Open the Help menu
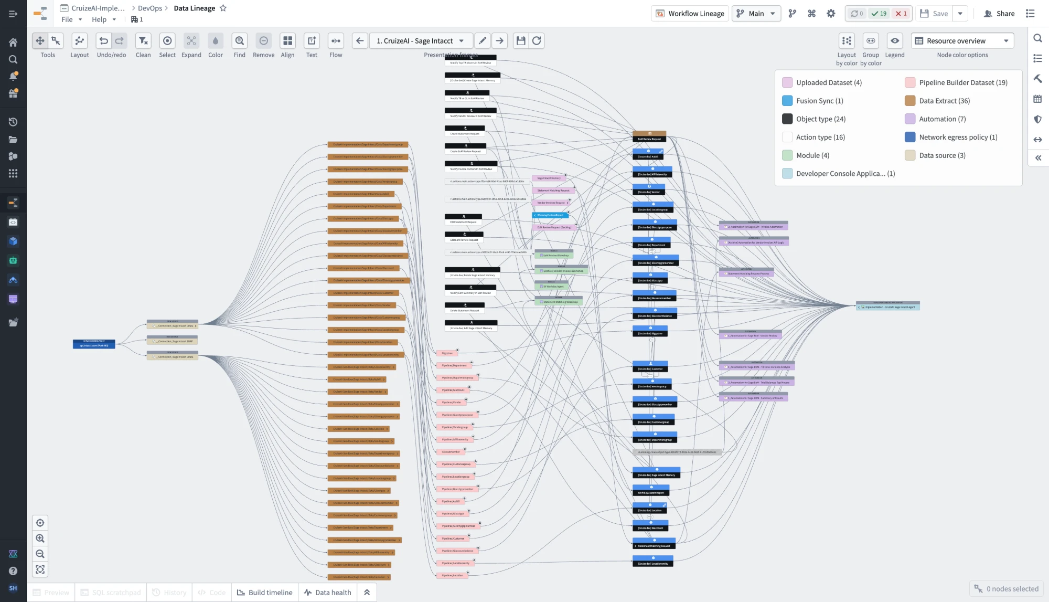1049x602 pixels. point(104,19)
